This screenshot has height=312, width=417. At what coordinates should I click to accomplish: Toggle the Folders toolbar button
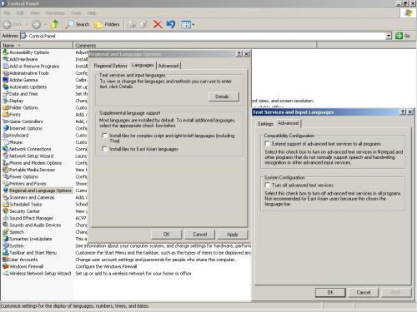[107, 24]
